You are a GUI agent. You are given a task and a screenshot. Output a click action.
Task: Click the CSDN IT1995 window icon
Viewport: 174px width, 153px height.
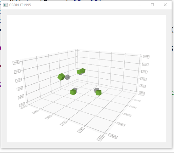5,5
